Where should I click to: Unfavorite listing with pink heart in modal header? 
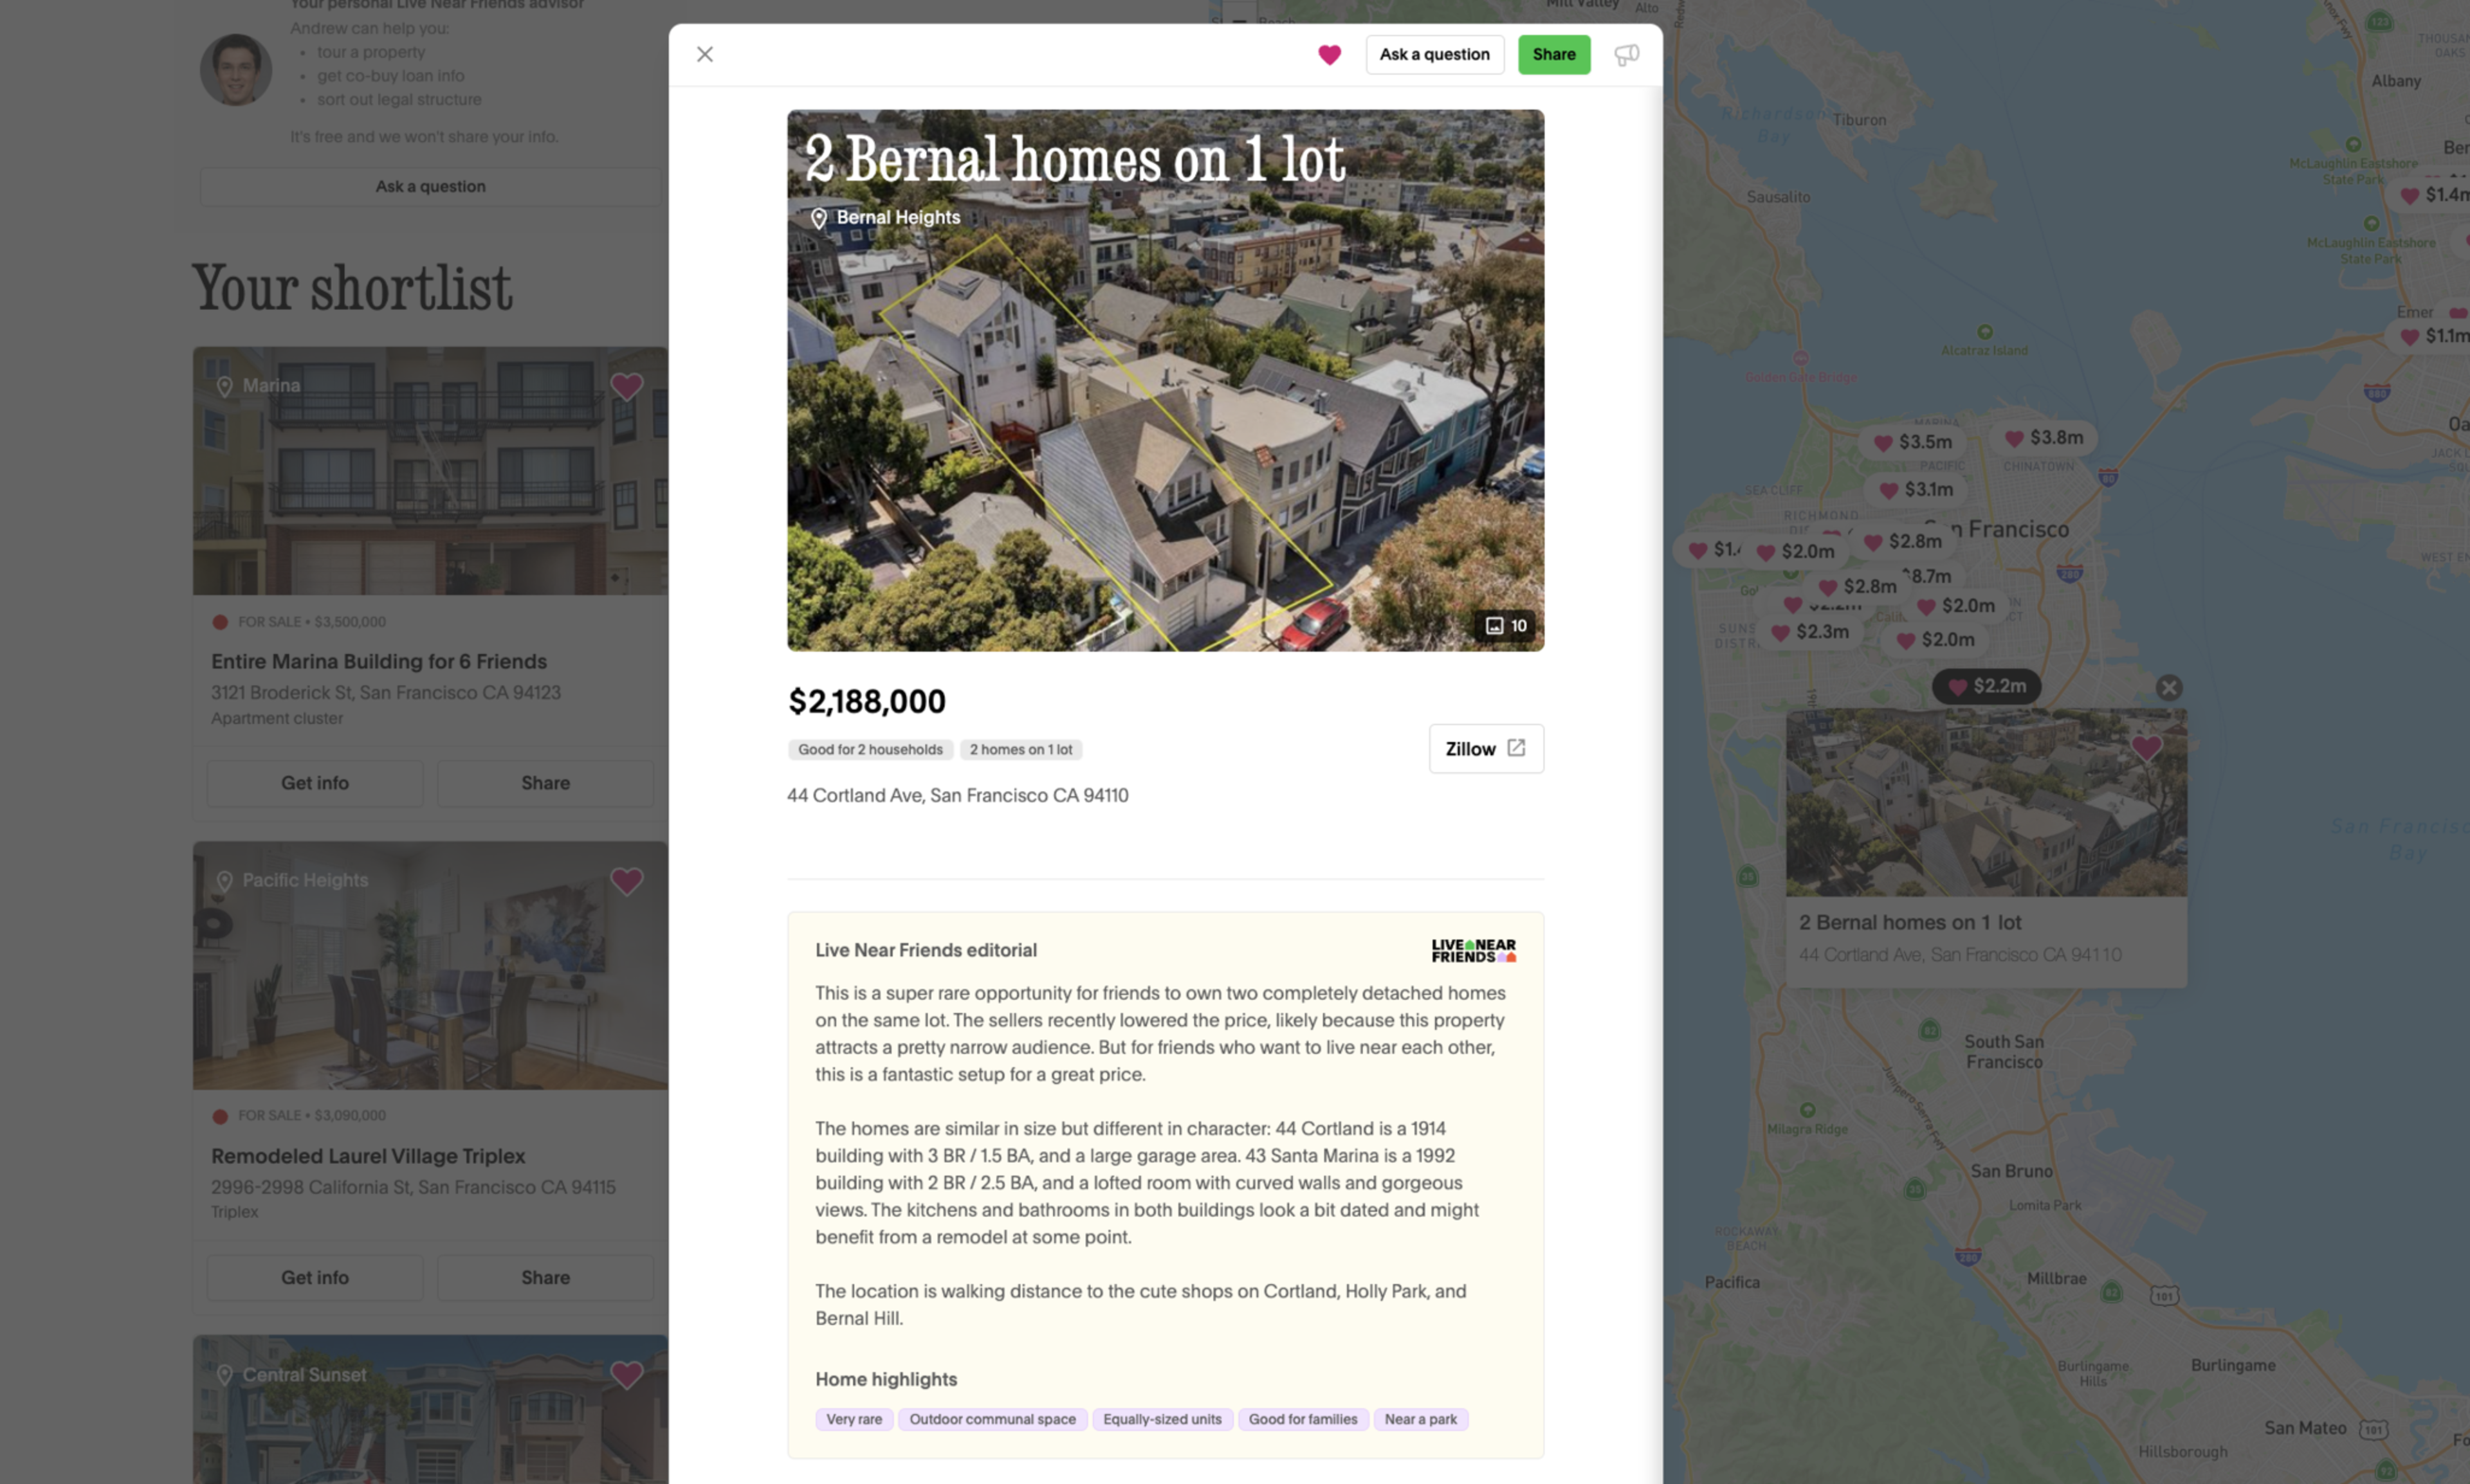(1328, 55)
